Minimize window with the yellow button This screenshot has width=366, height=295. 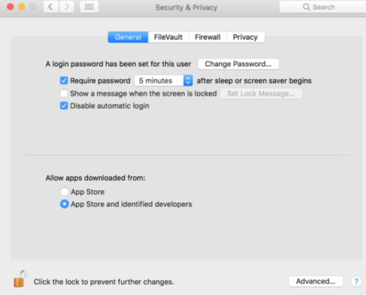tap(22, 7)
